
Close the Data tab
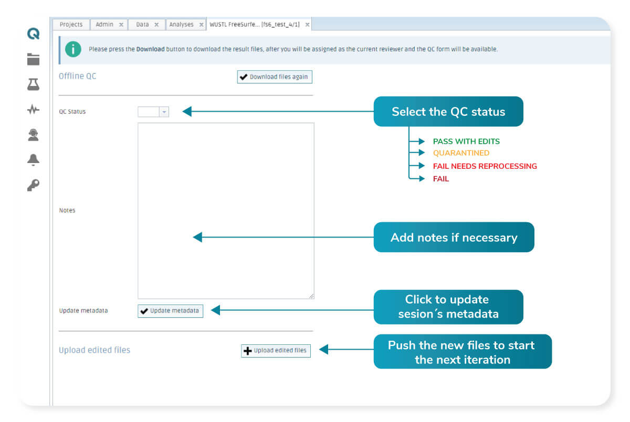click(156, 25)
